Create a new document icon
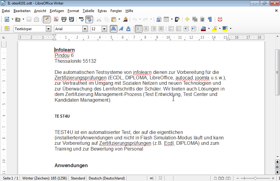This screenshot has height=181, width=280. pyautogui.click(x=7, y=19)
